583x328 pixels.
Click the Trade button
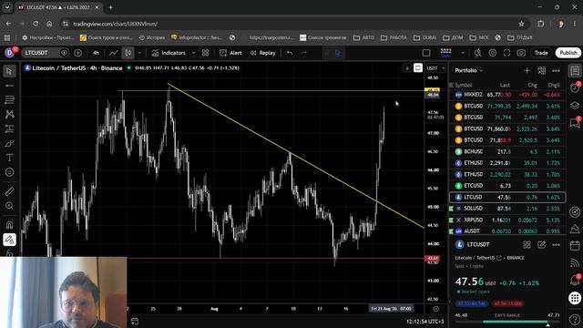tap(541, 53)
